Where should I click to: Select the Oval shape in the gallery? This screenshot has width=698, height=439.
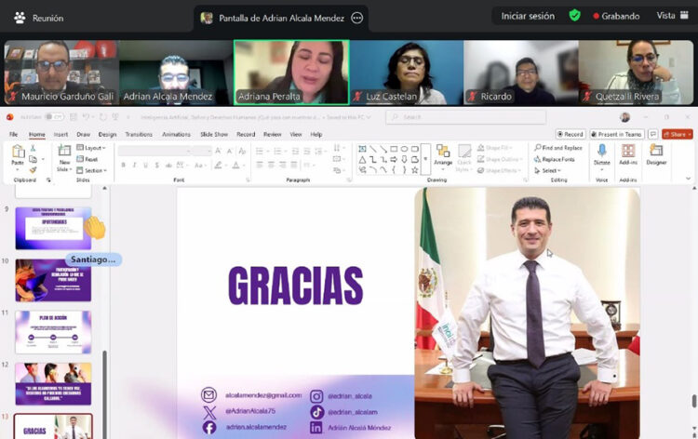pos(404,149)
